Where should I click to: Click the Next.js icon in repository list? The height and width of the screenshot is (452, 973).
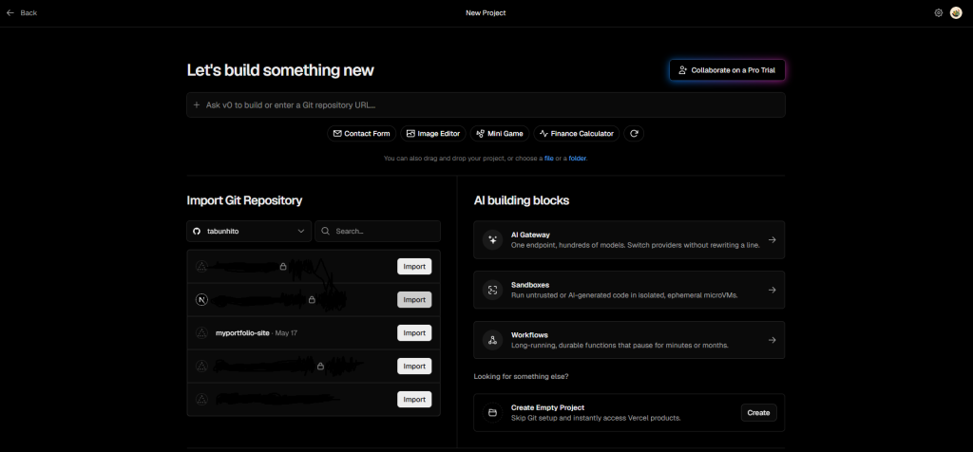[201, 299]
